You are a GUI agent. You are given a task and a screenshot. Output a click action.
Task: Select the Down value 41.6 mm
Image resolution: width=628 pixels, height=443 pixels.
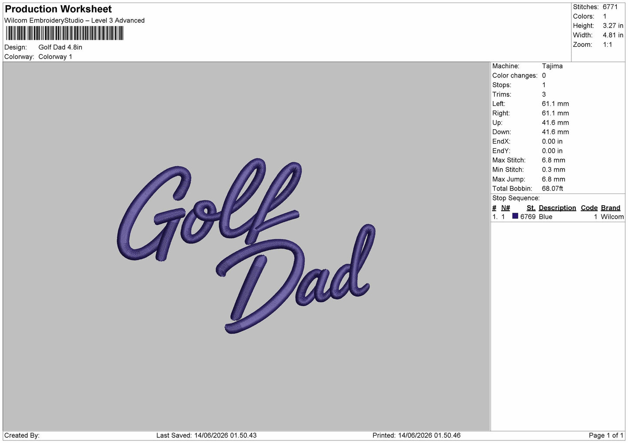click(x=555, y=132)
